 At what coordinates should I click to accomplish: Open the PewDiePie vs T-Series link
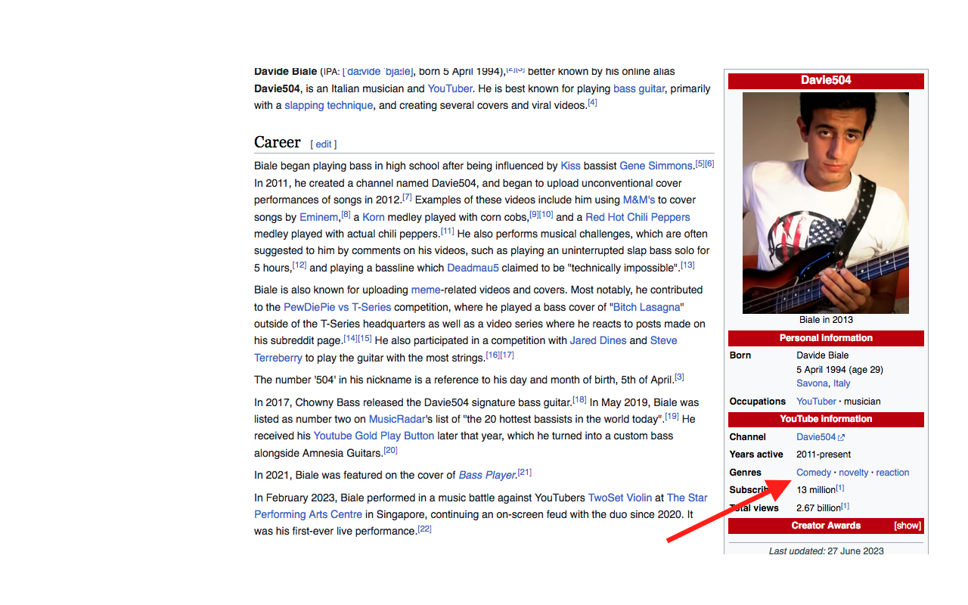tap(337, 307)
